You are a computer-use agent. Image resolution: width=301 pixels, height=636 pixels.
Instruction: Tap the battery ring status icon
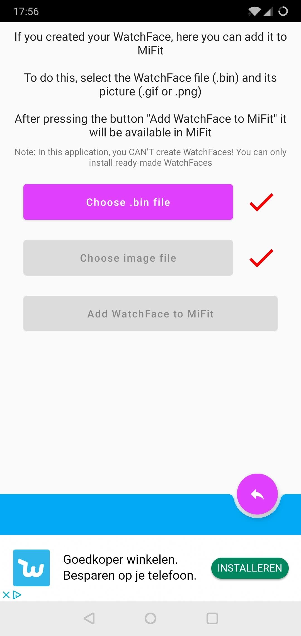283,11
